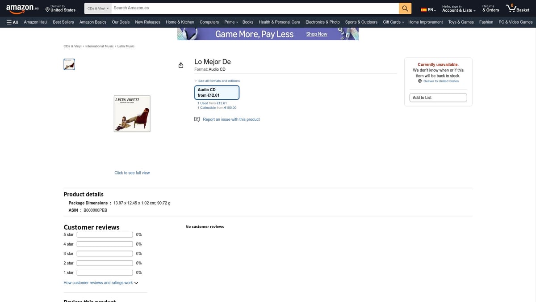Expand See all formats and editions
The height and width of the screenshot is (302, 536).
coord(218,81)
